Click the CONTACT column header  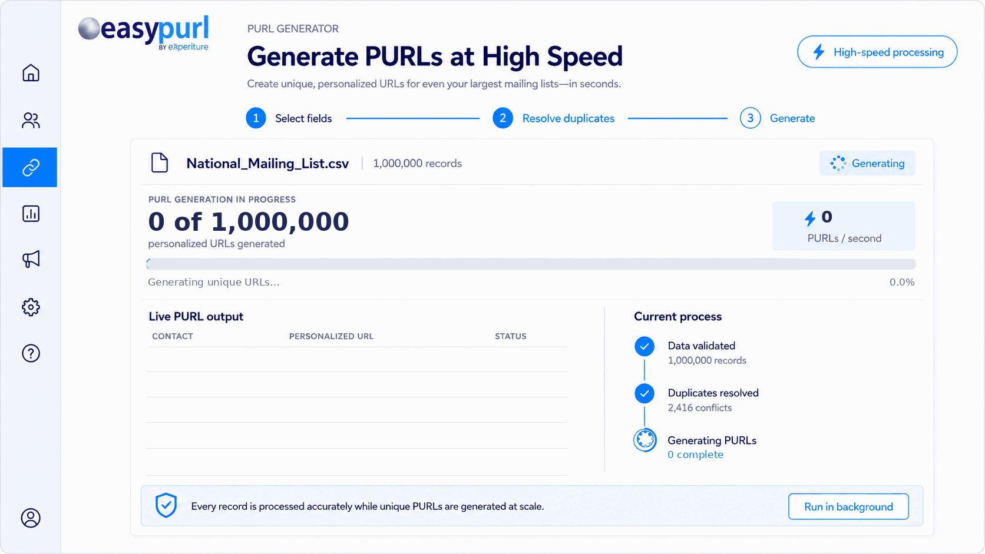pos(173,336)
